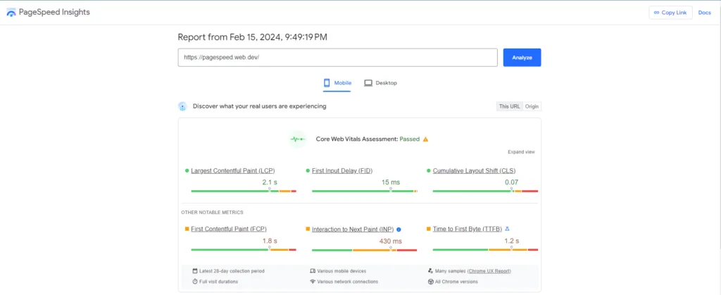Click the orange warning triangle beside Passed
This screenshot has height=295, width=721.
tap(425, 139)
